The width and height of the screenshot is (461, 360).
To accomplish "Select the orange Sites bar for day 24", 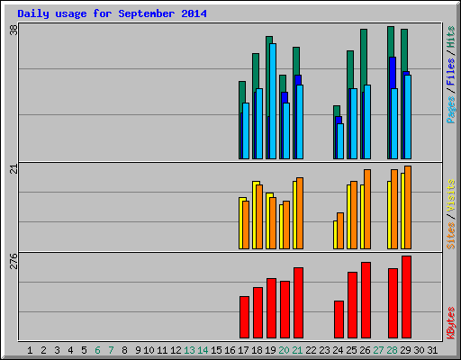I will (x=340, y=230).
